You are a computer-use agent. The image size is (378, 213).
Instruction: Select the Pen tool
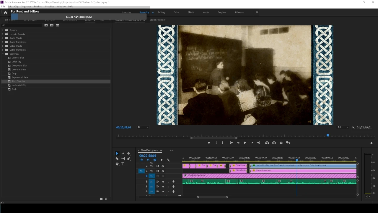(128, 159)
